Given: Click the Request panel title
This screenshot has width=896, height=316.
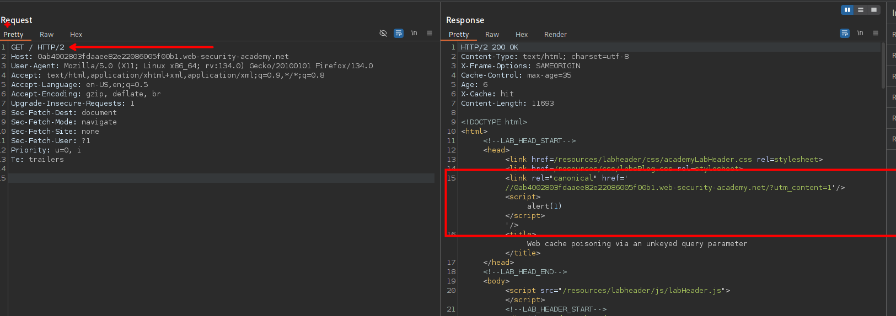Looking at the screenshot, I should tap(17, 20).
